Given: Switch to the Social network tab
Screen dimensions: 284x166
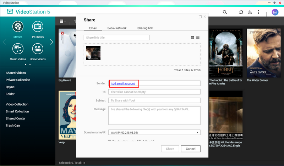Looking at the screenshot, I should click(117, 28).
